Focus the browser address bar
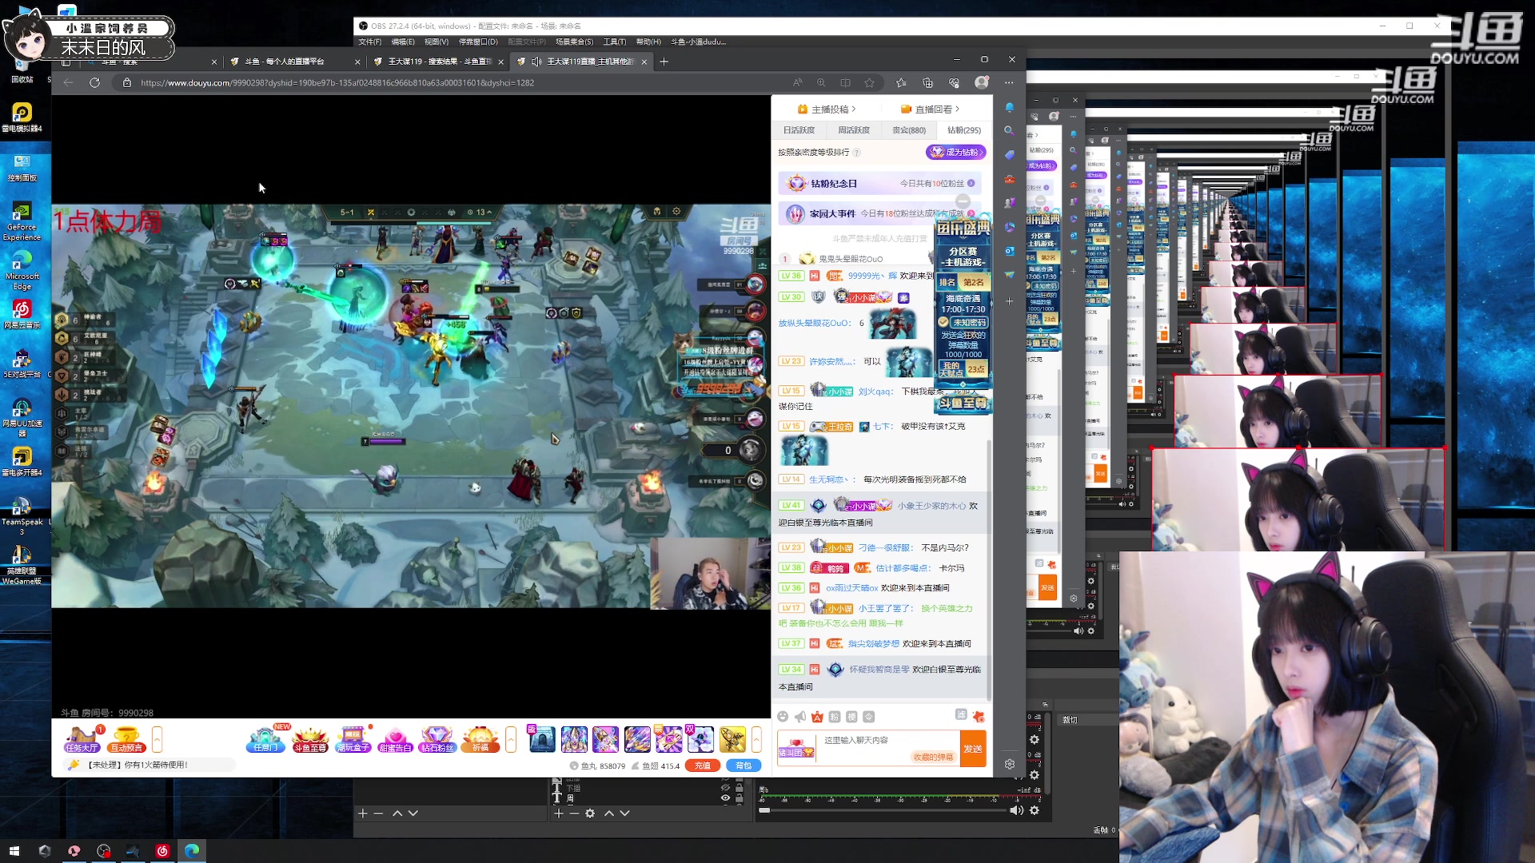Image resolution: width=1535 pixels, height=863 pixels. [456, 82]
